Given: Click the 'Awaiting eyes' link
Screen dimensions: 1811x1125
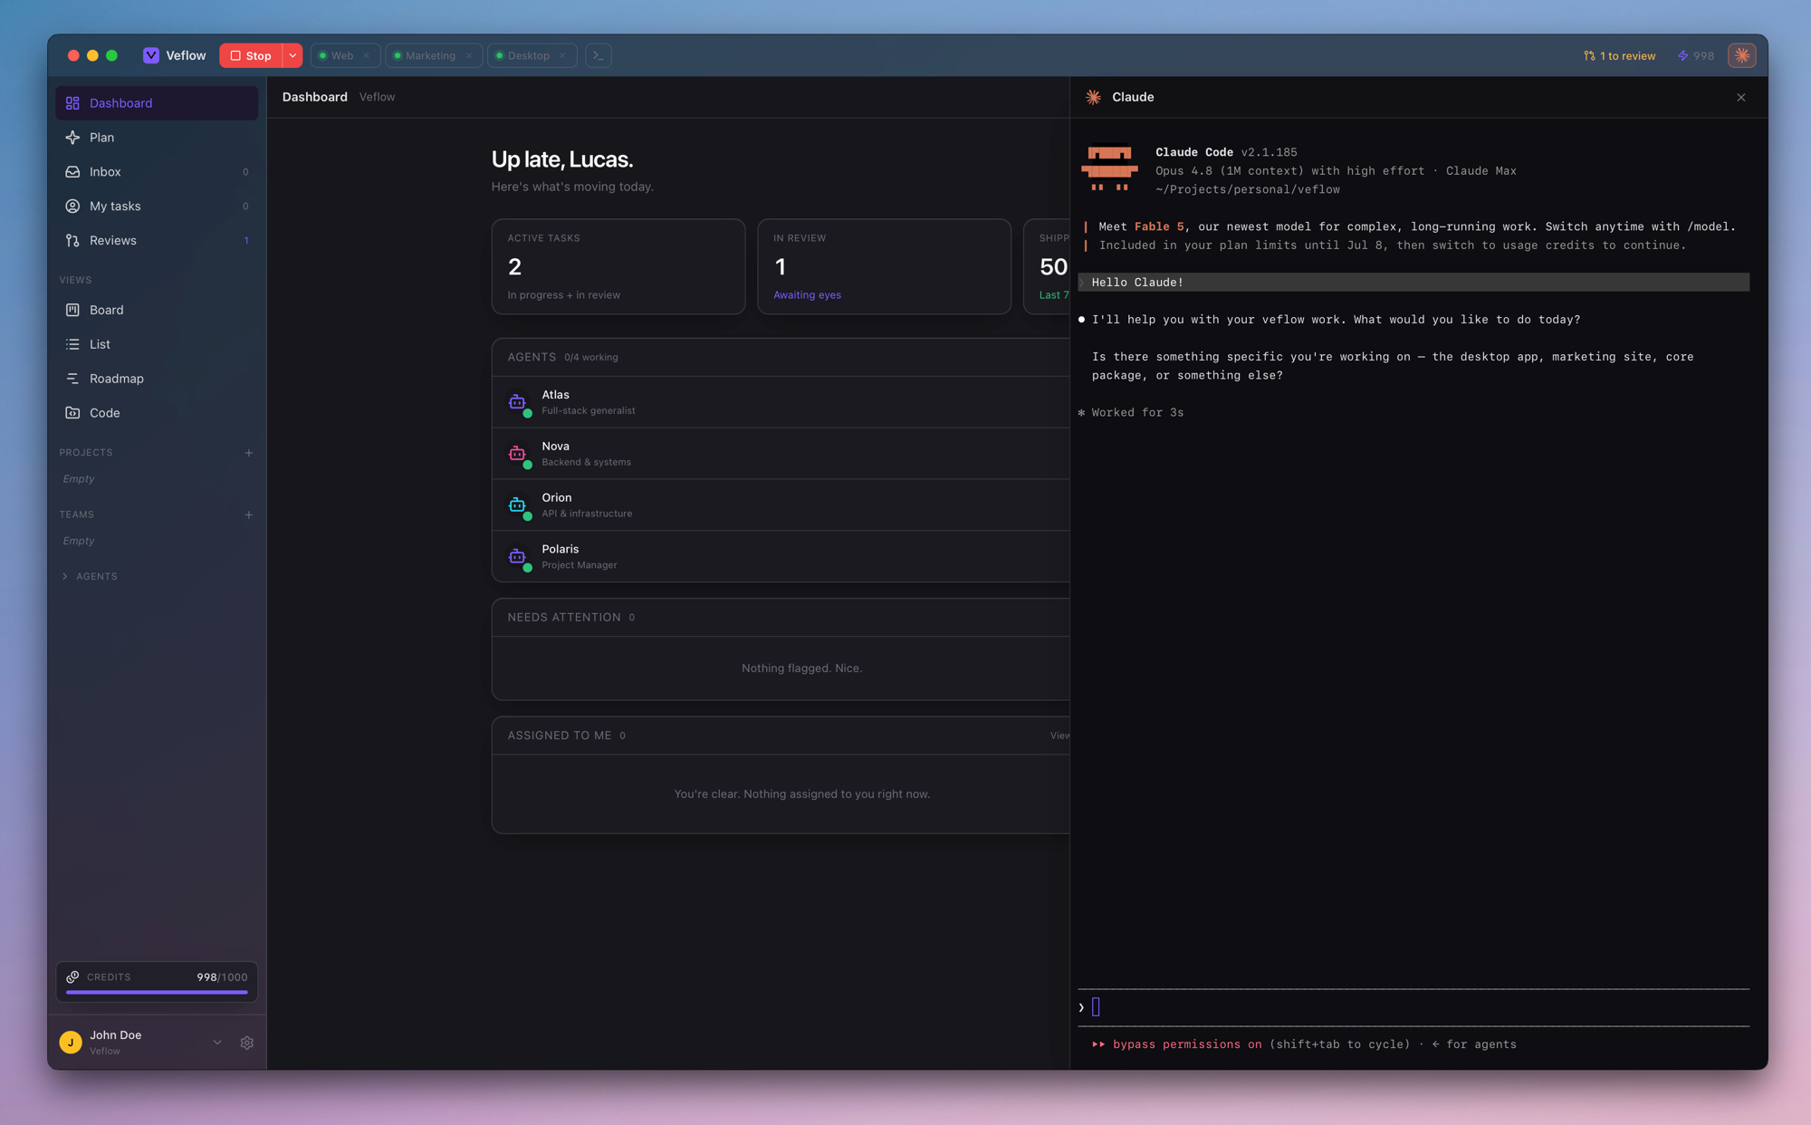Looking at the screenshot, I should 807,295.
